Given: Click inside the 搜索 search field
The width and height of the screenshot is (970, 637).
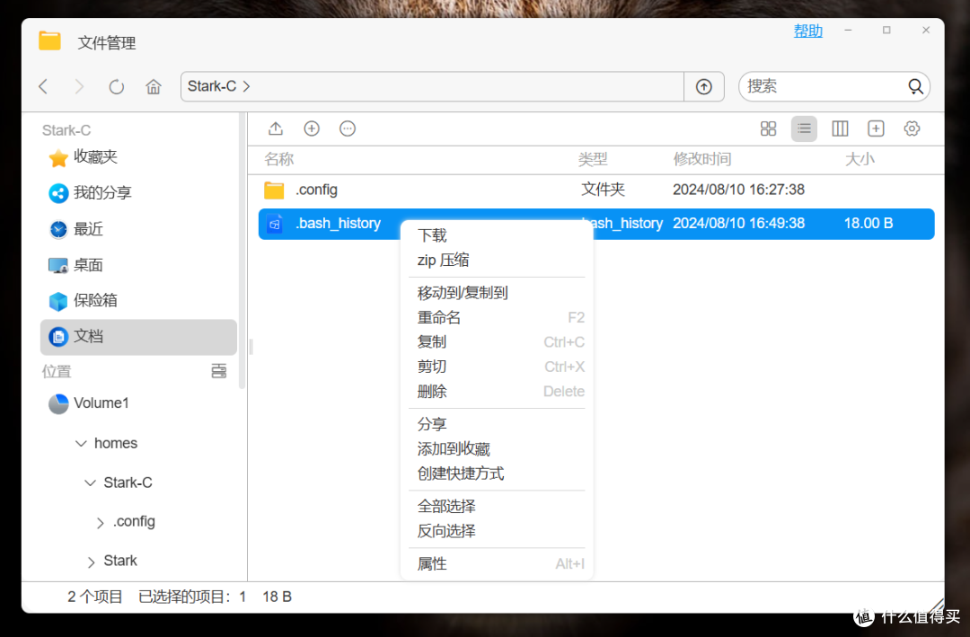Looking at the screenshot, I should pyautogui.click(x=826, y=86).
